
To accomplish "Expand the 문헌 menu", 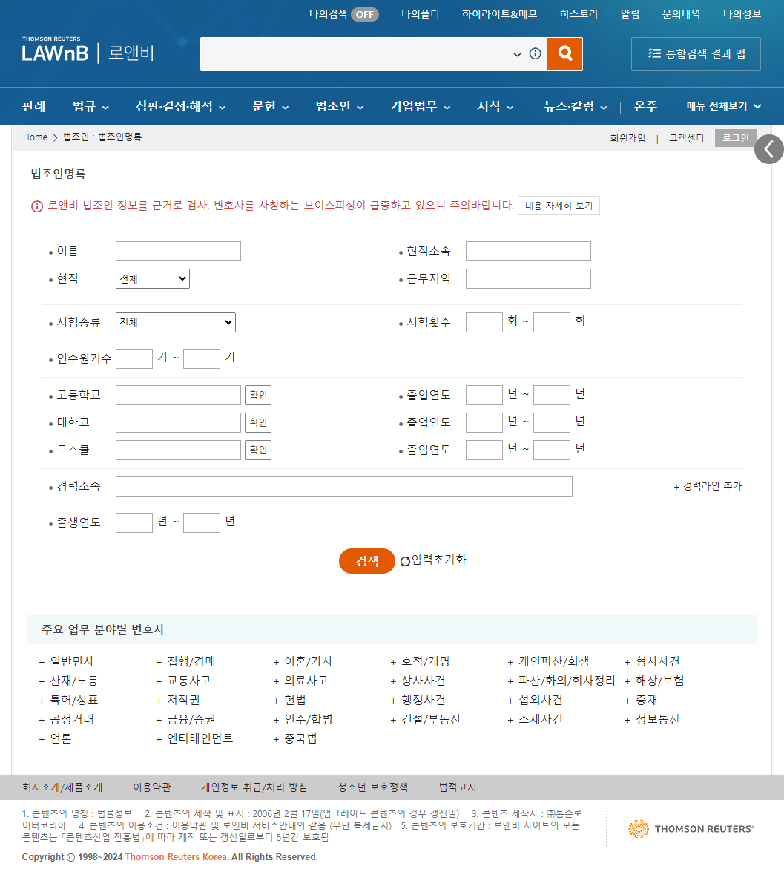I will point(271,106).
